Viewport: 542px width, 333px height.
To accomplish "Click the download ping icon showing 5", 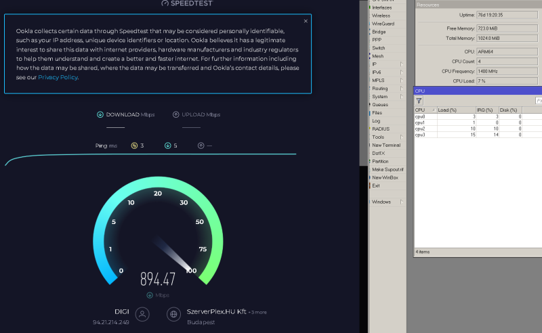I will [167, 146].
